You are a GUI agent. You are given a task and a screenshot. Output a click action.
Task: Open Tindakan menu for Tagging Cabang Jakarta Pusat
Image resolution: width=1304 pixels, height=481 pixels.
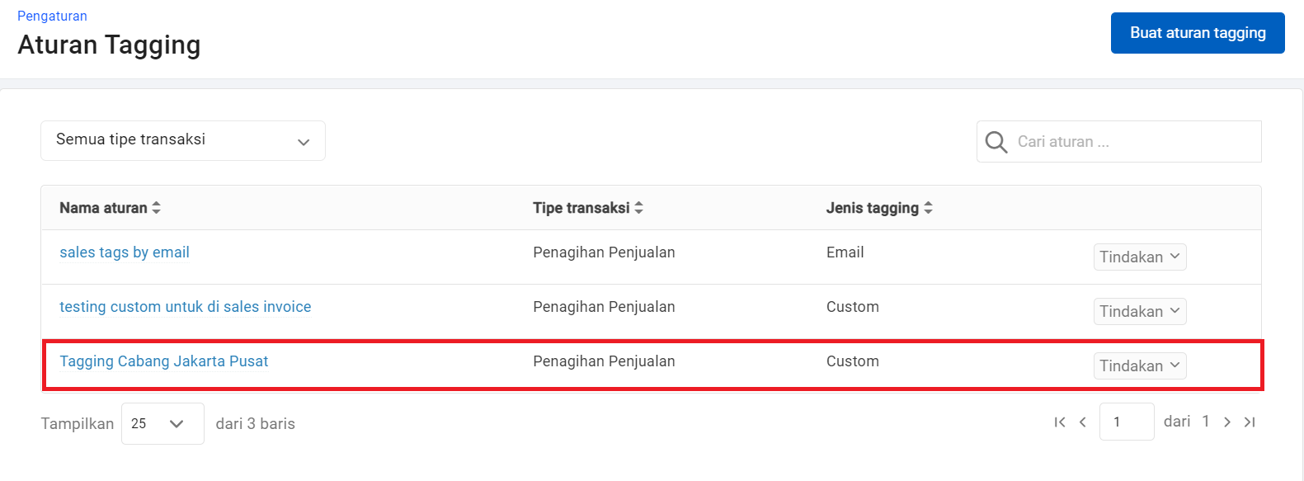click(x=1139, y=366)
